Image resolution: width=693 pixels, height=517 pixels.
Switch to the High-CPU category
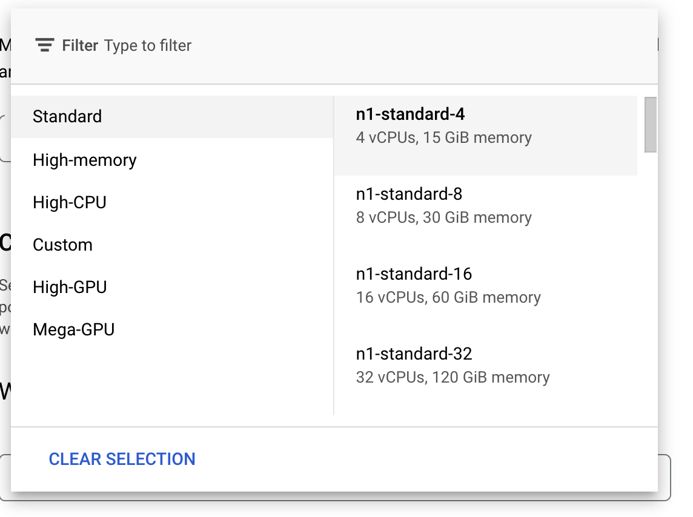[x=70, y=202]
